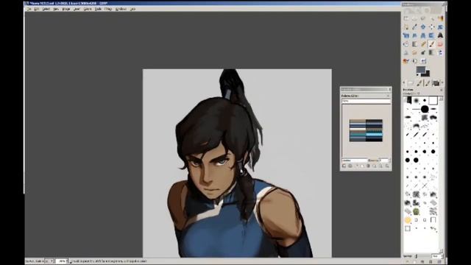
Task: Save the palette using first bottom icon
Action: (344, 166)
